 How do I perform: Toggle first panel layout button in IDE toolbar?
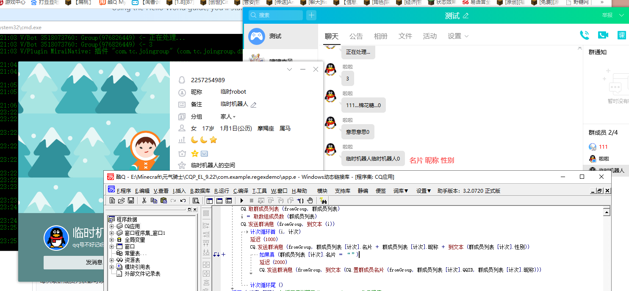210,200
